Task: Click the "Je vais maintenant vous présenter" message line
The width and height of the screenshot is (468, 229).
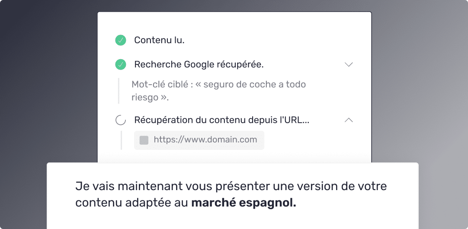Action: click(x=173, y=187)
